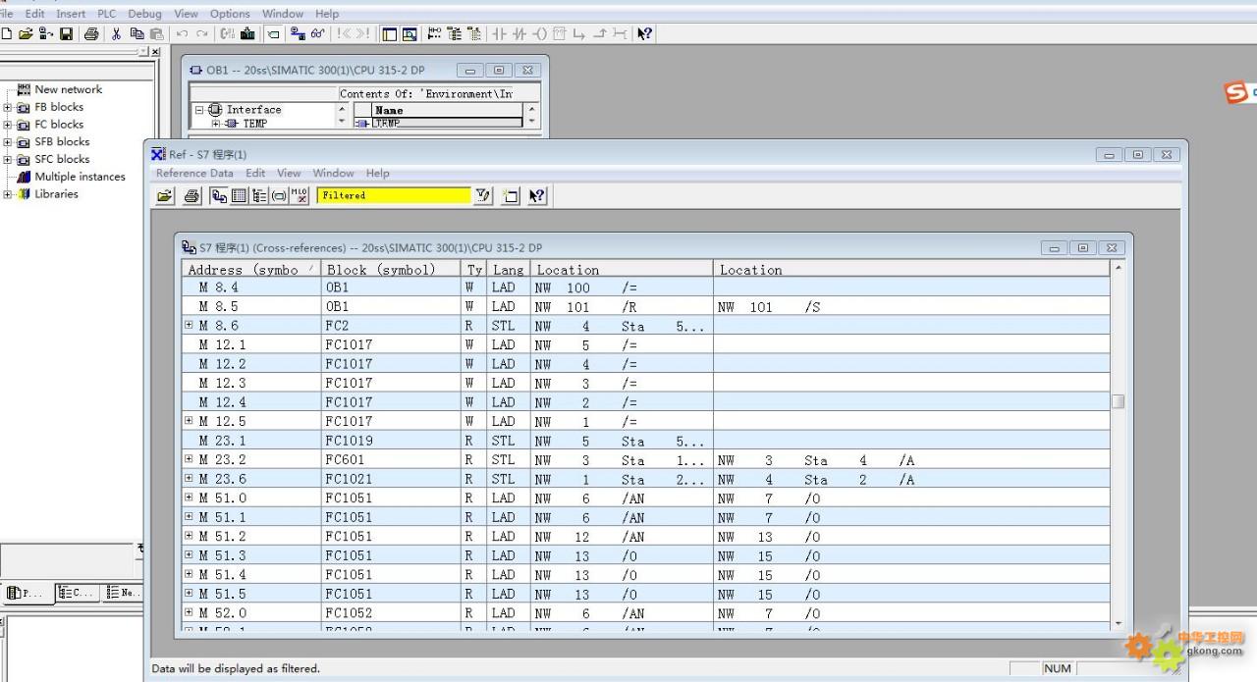Click the M 12.1 address cell
1257x682 pixels.
pyautogui.click(x=222, y=344)
